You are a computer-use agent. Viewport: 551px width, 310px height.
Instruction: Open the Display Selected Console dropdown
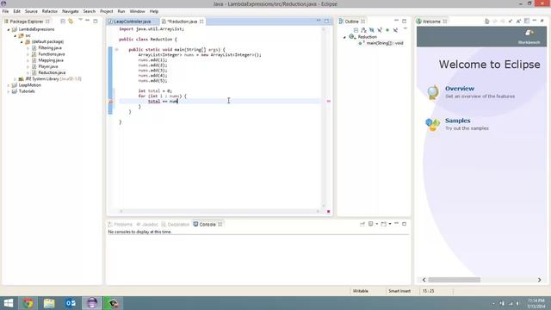(x=377, y=224)
